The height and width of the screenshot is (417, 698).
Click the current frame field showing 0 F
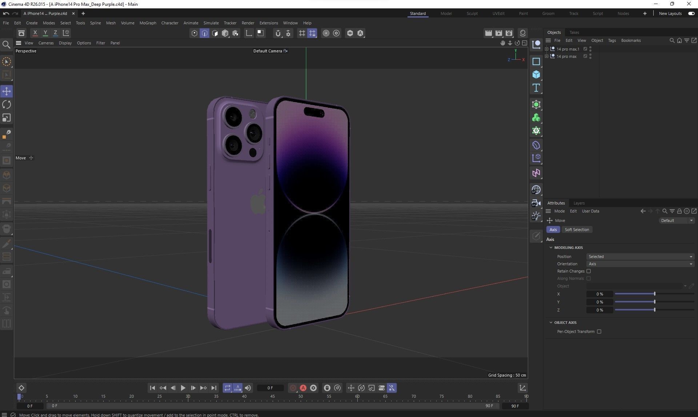pos(270,388)
